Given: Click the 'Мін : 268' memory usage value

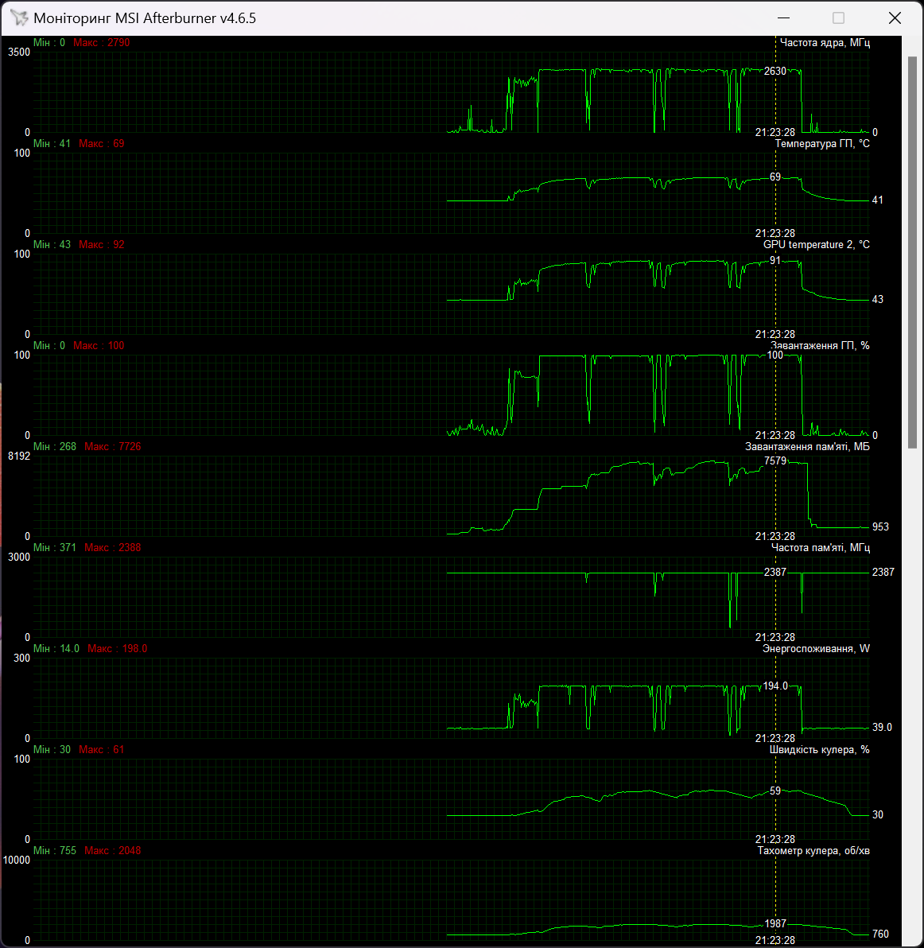Looking at the screenshot, I should point(55,446).
